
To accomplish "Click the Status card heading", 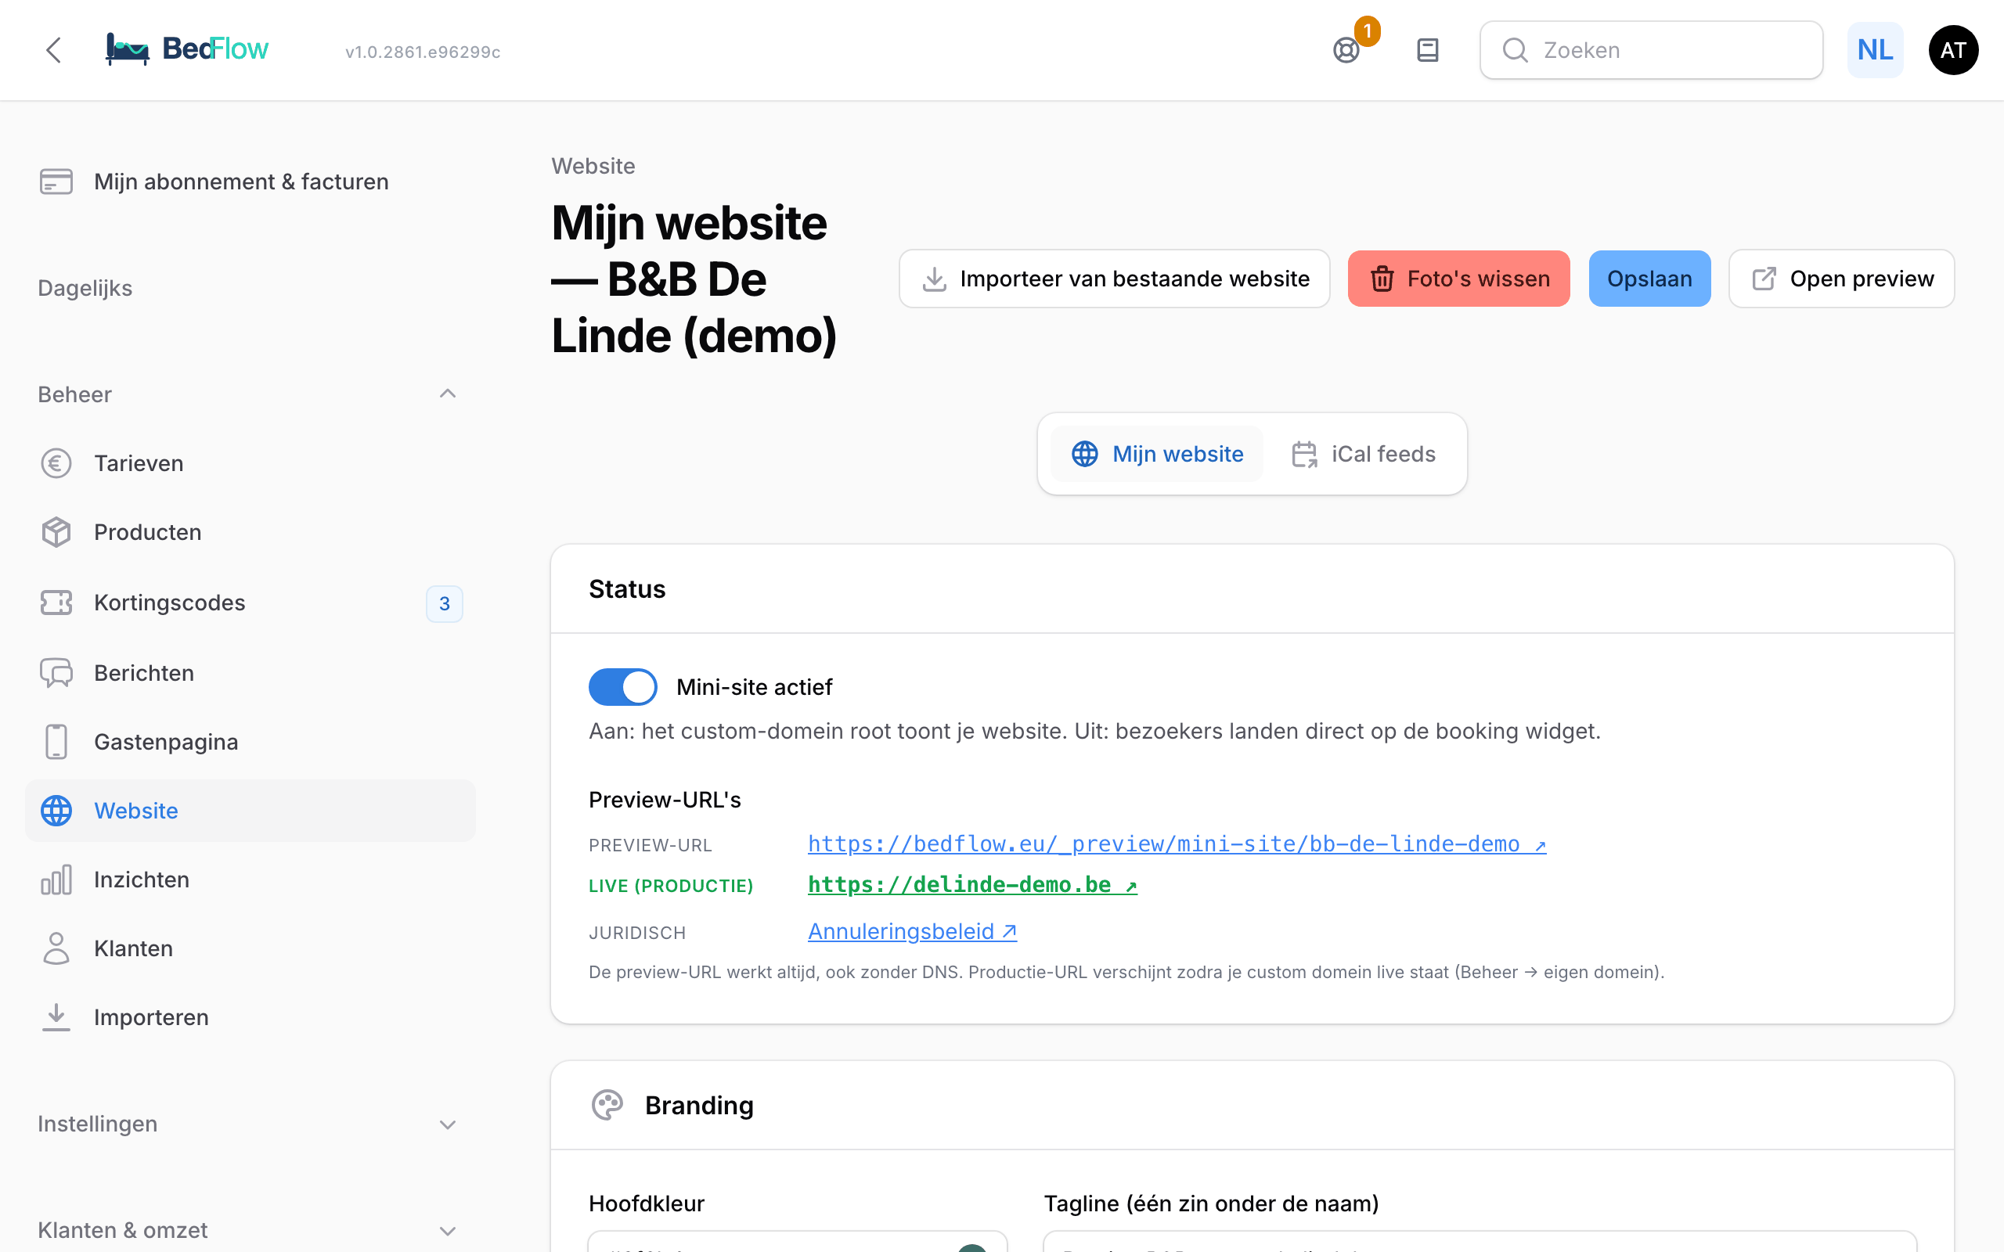I will click(x=627, y=588).
